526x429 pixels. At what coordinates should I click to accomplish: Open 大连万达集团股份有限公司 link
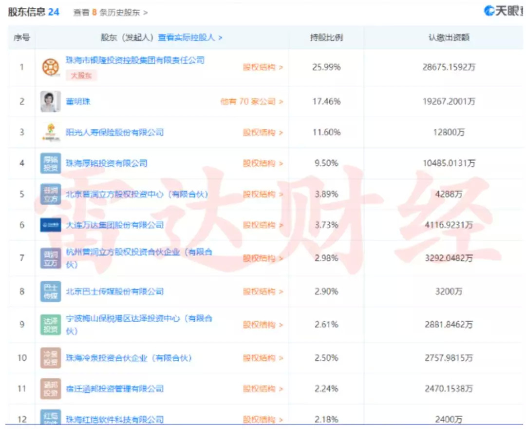click(x=115, y=225)
